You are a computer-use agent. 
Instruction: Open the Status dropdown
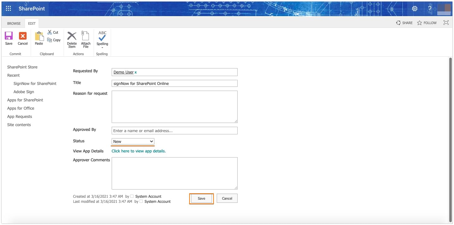click(133, 141)
